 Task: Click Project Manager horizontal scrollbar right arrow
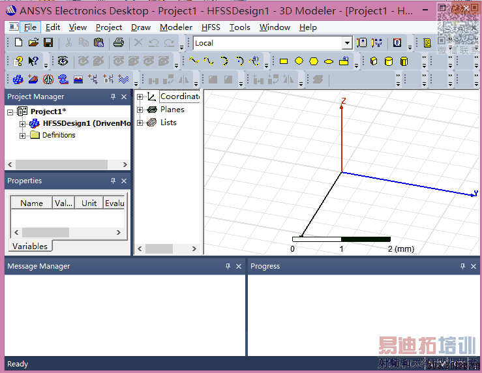(125, 164)
